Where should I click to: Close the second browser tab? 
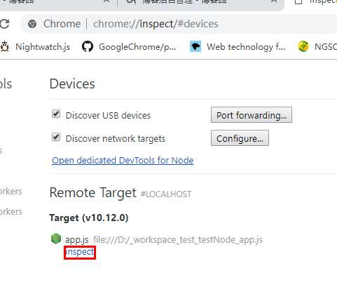click(x=274, y=1)
